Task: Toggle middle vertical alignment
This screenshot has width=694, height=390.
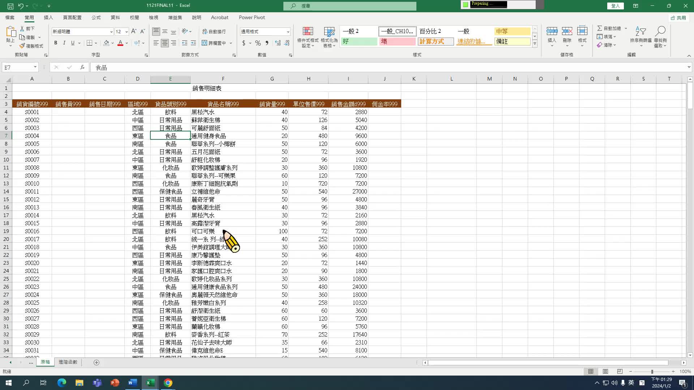Action: 165,31
